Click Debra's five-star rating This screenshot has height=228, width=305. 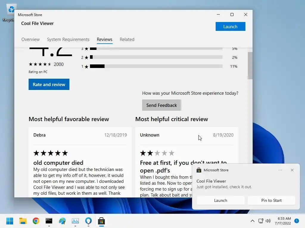tap(51, 153)
